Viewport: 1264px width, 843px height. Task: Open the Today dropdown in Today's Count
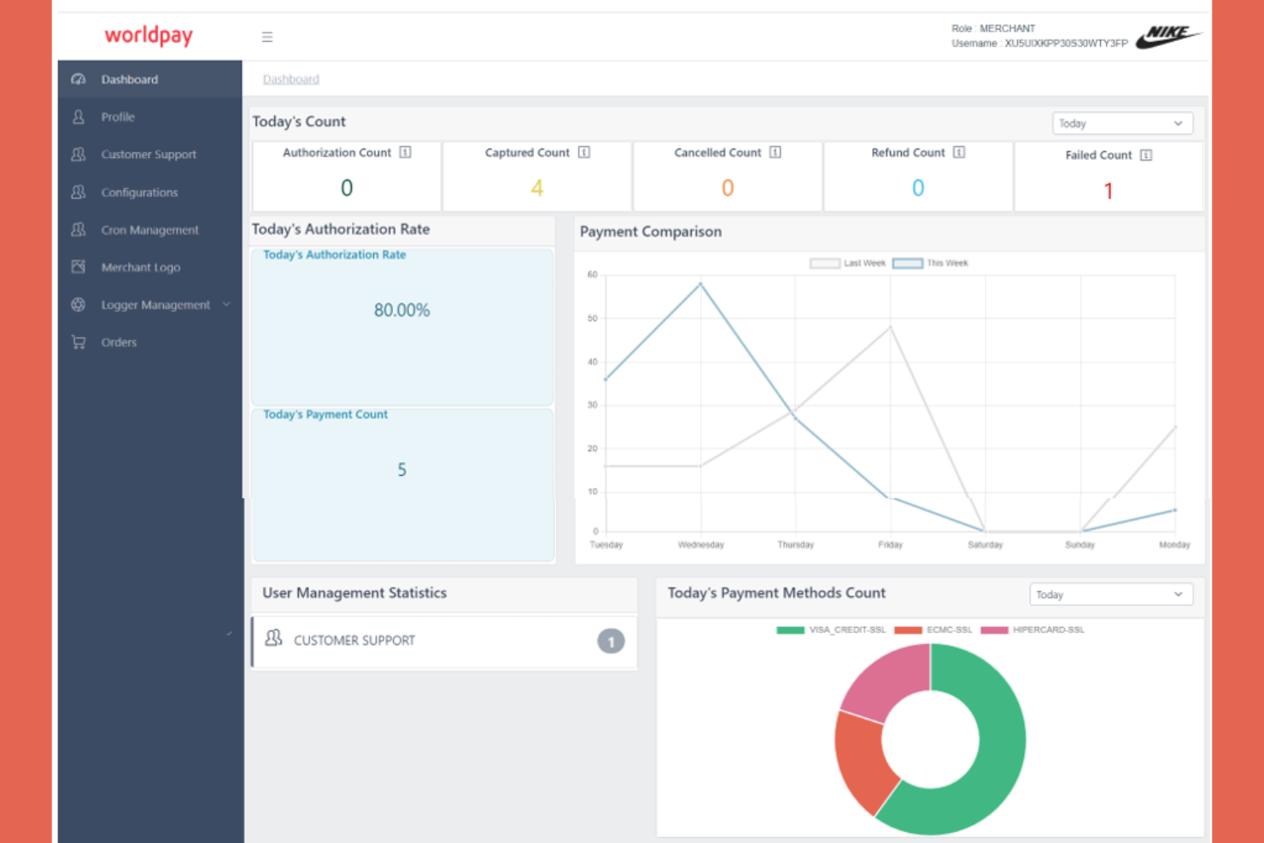pos(1121,123)
